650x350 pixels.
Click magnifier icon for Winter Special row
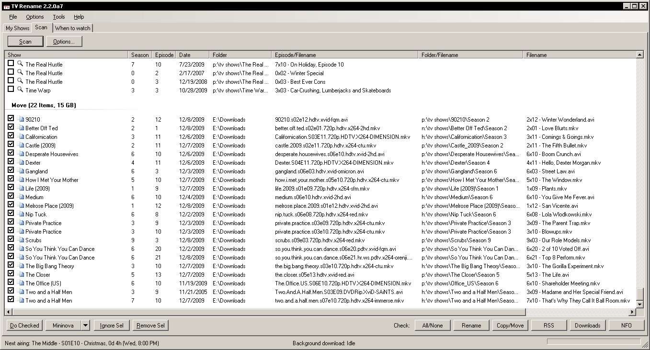point(20,72)
